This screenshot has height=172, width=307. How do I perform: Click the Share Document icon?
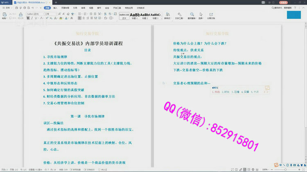(211, 15)
